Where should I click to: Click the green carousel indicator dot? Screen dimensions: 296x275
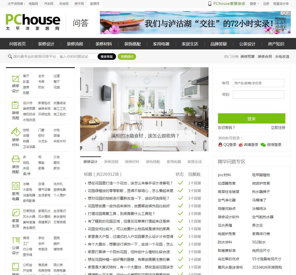[135, 147]
